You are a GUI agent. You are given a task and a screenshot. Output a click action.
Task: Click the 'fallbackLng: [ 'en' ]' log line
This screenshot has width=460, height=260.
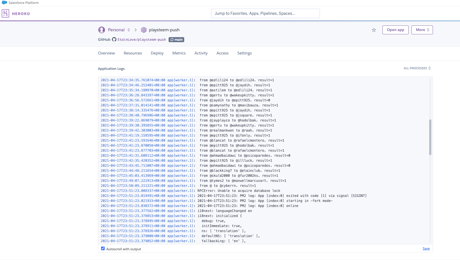coord(173,241)
